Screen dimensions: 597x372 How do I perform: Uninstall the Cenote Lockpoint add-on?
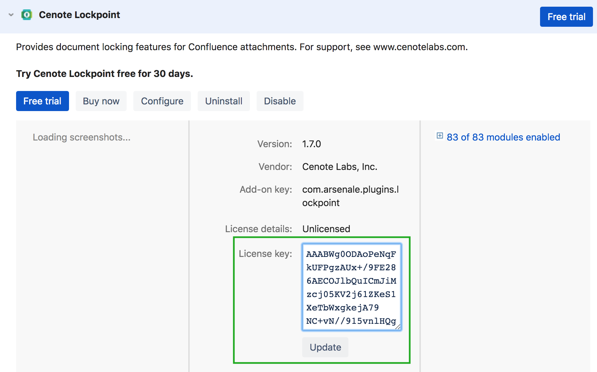tap(223, 101)
